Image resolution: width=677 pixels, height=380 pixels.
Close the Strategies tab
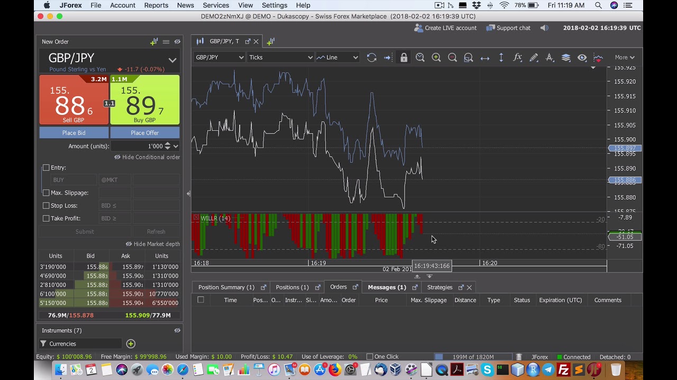tap(469, 288)
